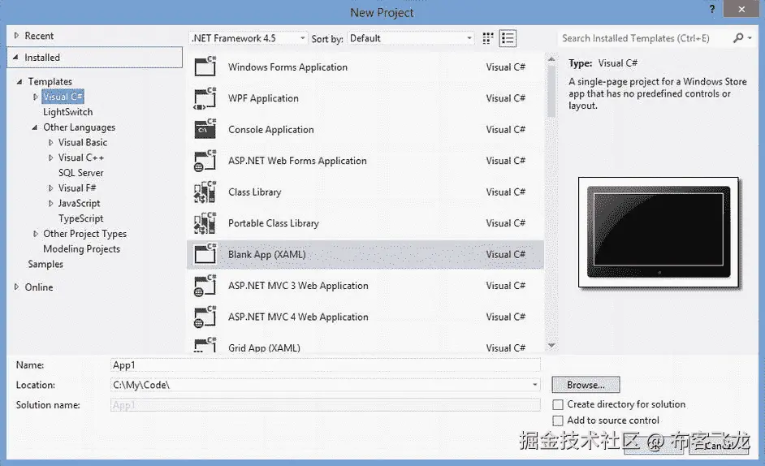Select the ASP.NET MVC 4 Web Application name
The width and height of the screenshot is (765, 466).
click(x=298, y=317)
